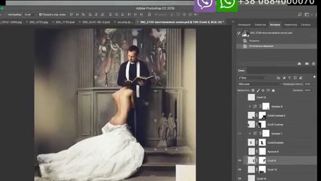Open the workspace switcher dropdown arrow
Image resolution: width=321 pixels, height=181 pixels.
[311, 15]
